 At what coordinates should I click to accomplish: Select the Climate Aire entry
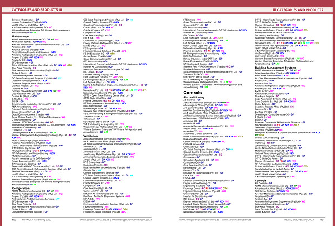pyautogui.click(x=92, y=170)
